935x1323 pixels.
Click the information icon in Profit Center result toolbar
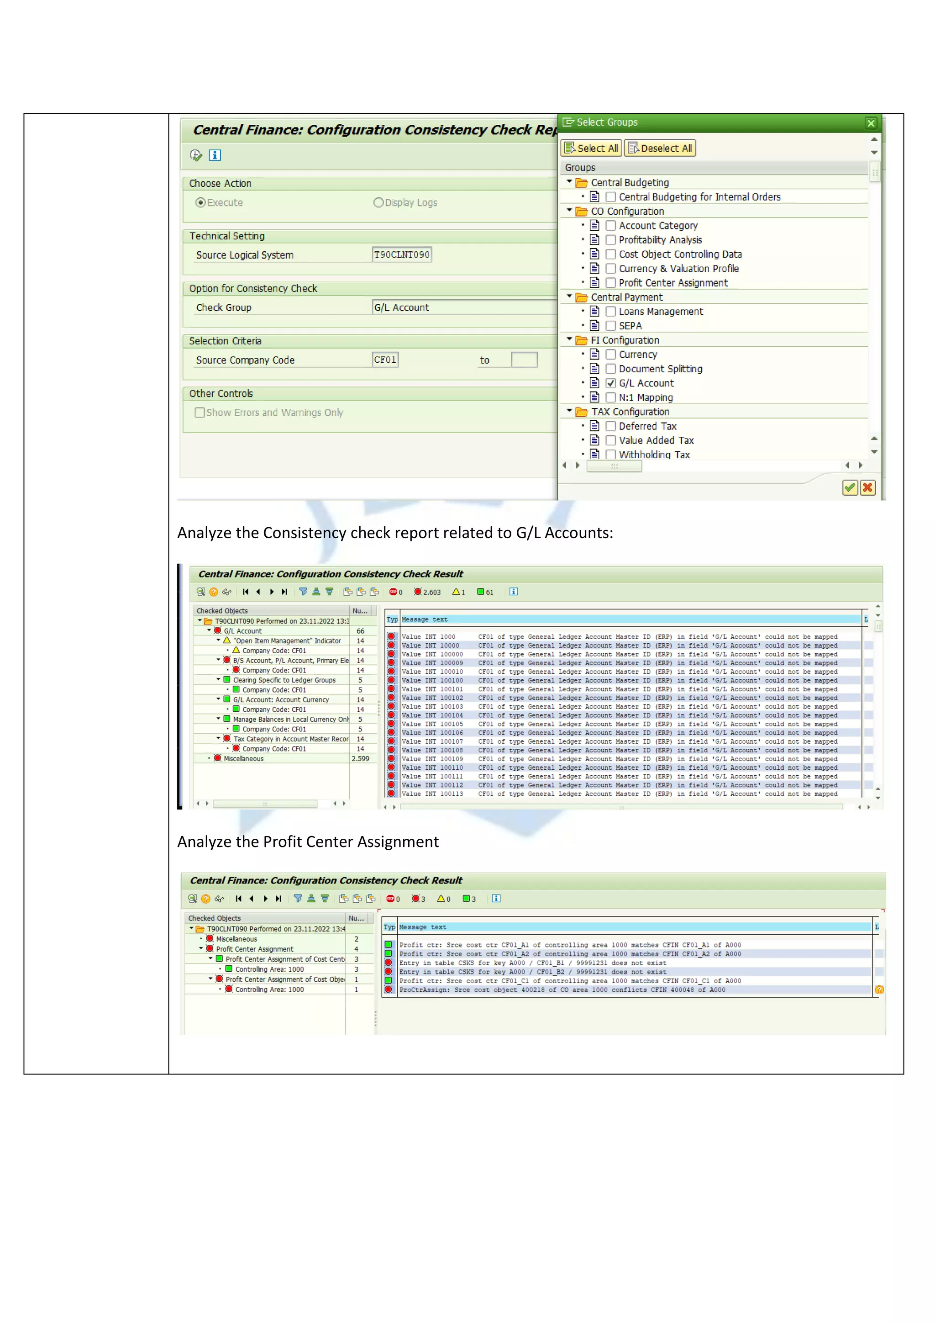pos(496,898)
